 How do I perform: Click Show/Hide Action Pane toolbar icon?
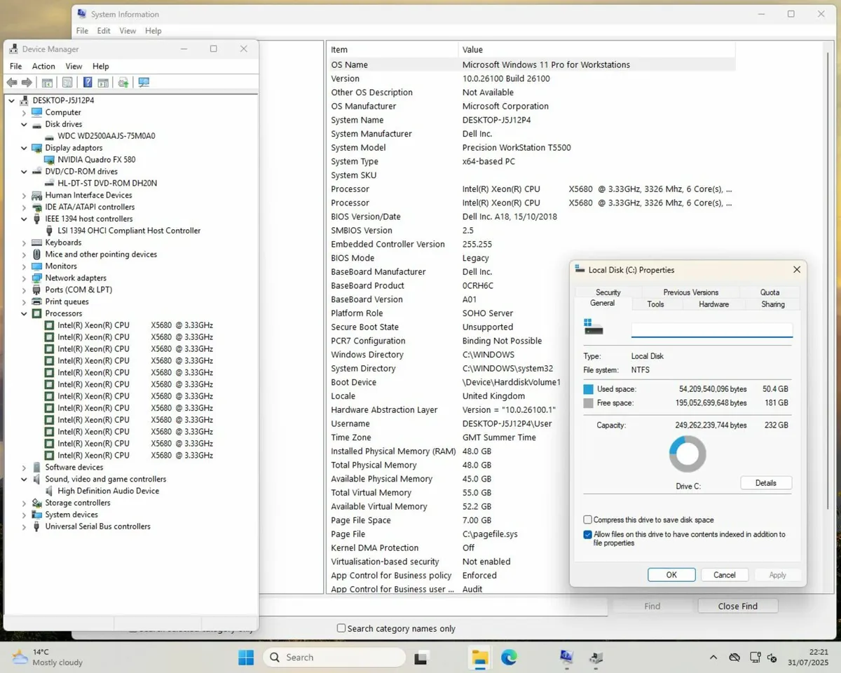103,82
